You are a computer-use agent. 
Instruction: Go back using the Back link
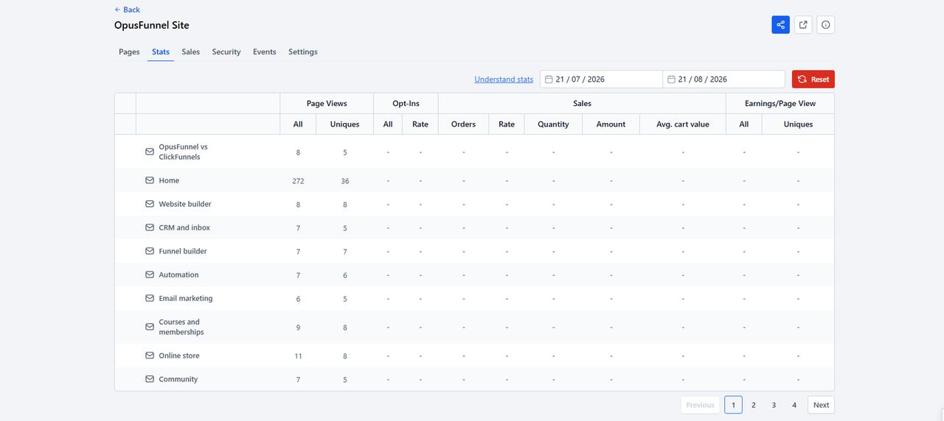[127, 10]
